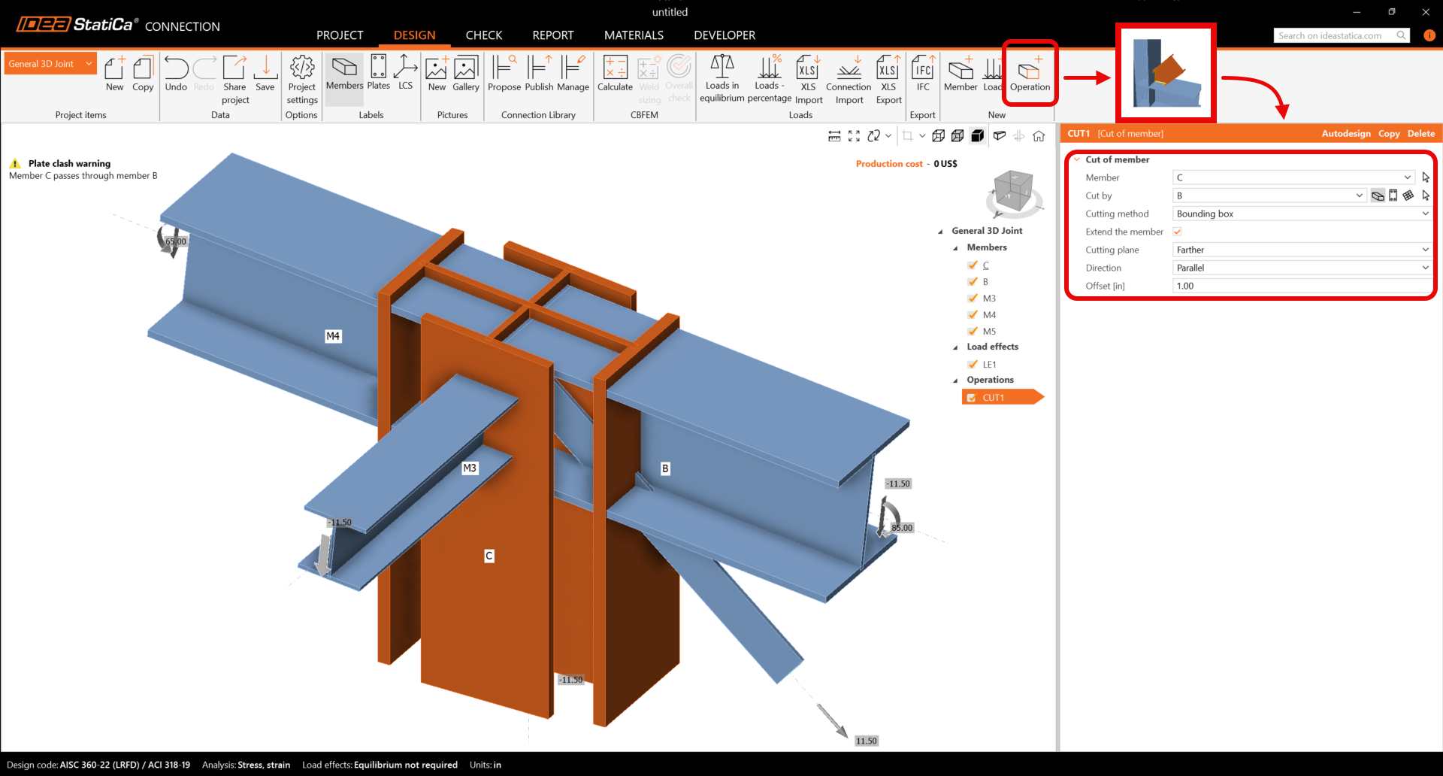1443x776 pixels.
Task: Open the Cutting method dropdown
Action: [1302, 214]
